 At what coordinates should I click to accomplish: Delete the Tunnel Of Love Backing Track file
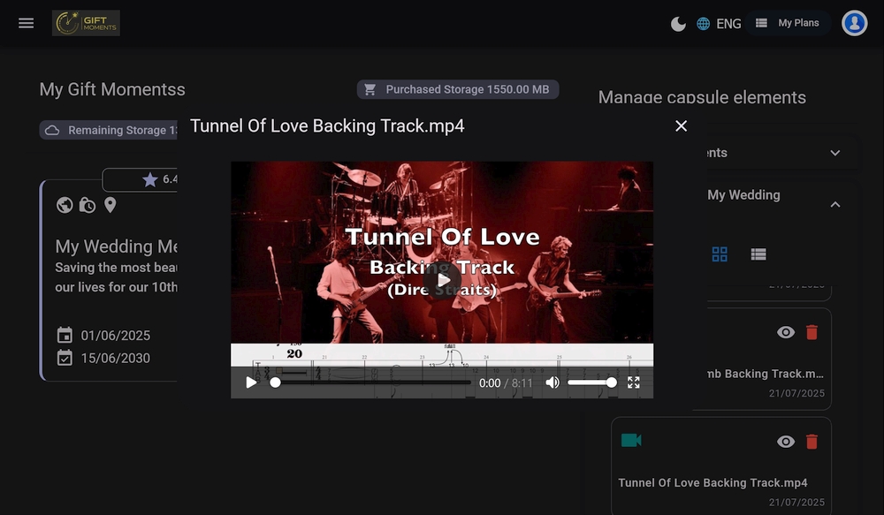pos(812,442)
